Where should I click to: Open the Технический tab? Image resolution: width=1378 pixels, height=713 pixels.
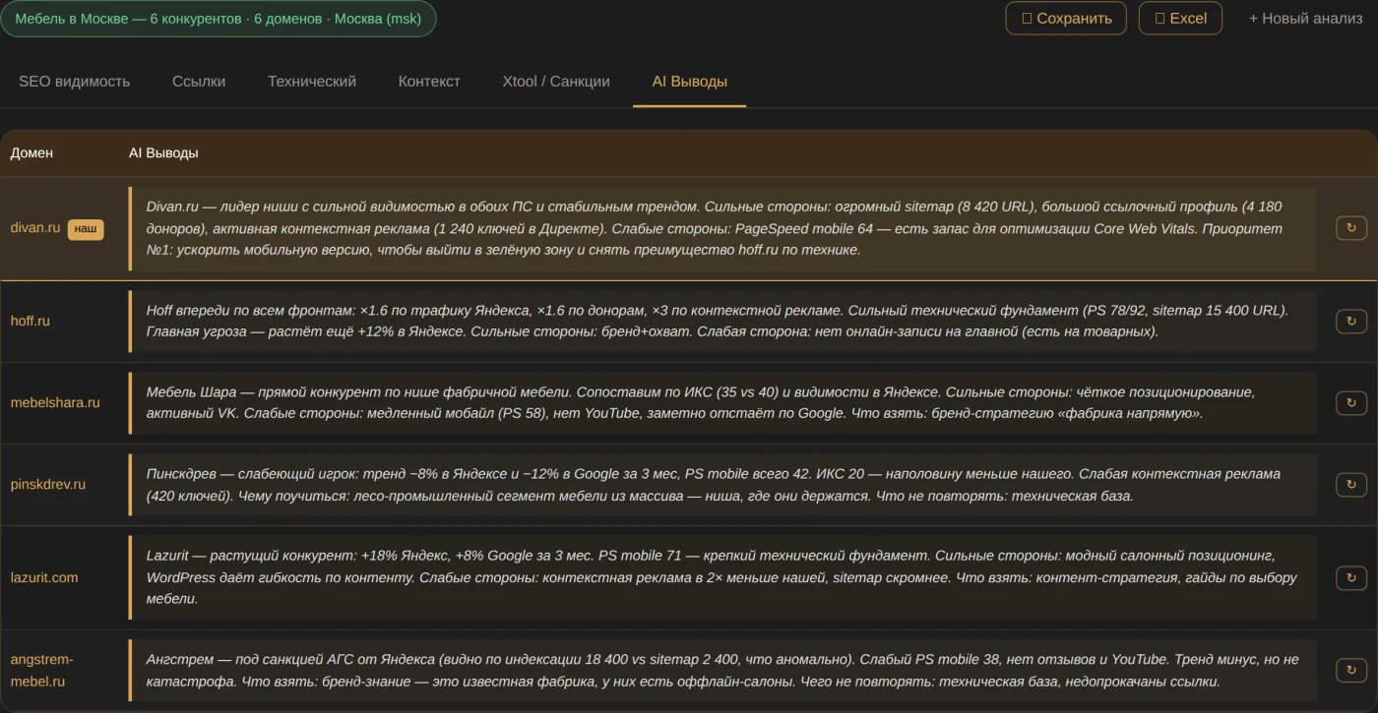coord(312,82)
